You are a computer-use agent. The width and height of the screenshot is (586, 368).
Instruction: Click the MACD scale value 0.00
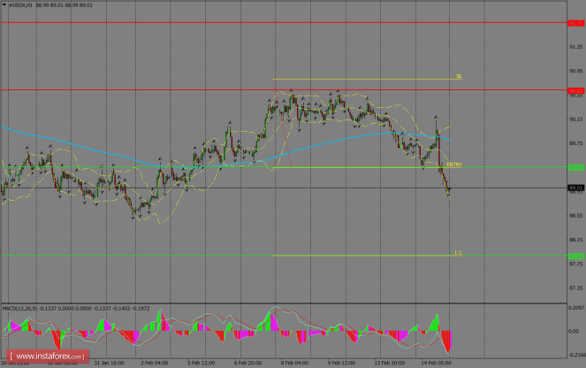tap(574, 332)
